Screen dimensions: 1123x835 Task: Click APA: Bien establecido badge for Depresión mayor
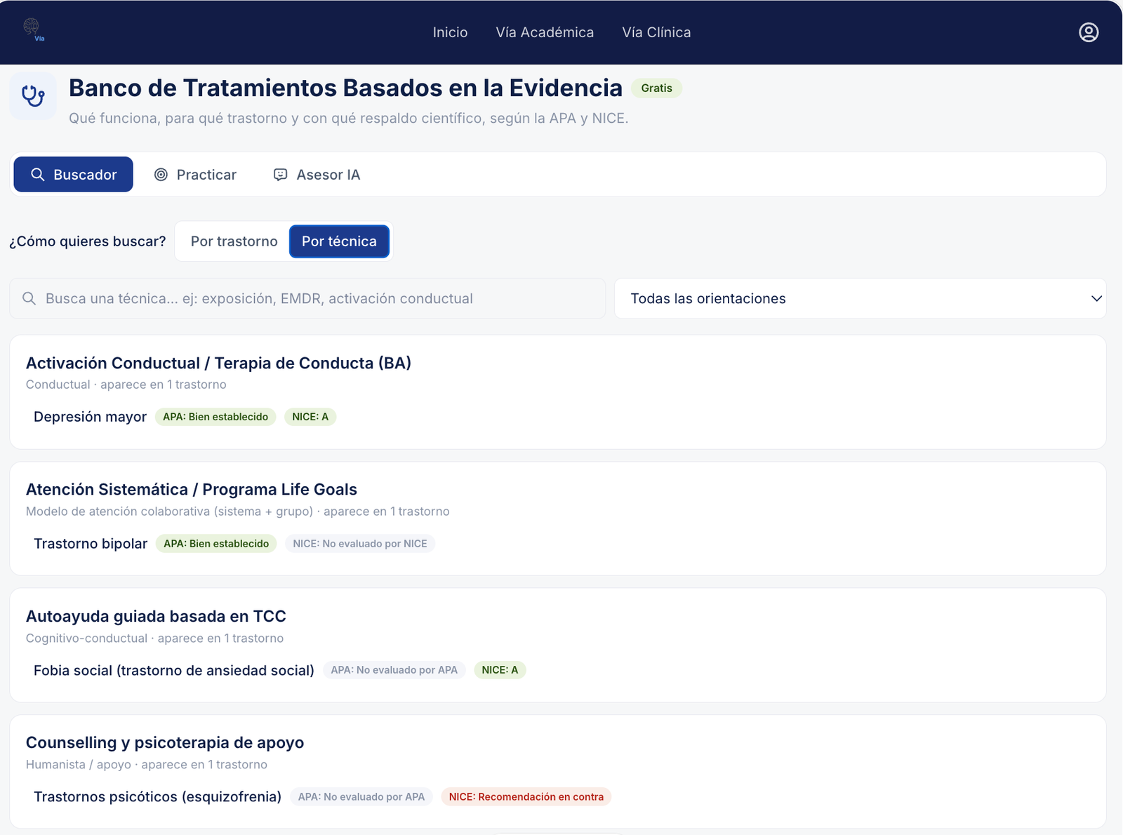(x=215, y=417)
